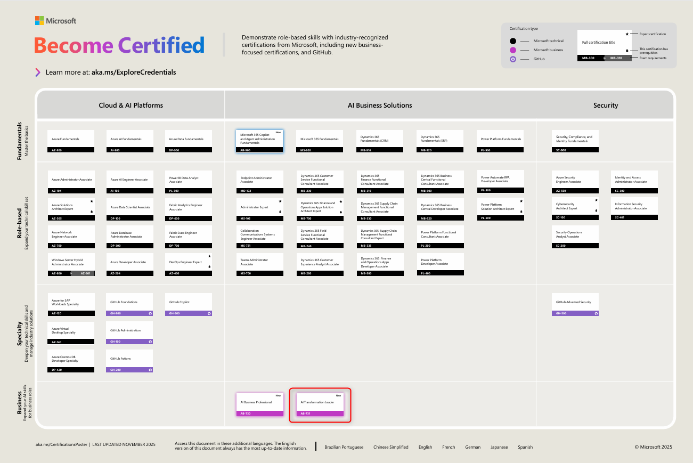Click the "Azure Virtual Desktop Specialty" title
693x463 pixels.
(63, 330)
